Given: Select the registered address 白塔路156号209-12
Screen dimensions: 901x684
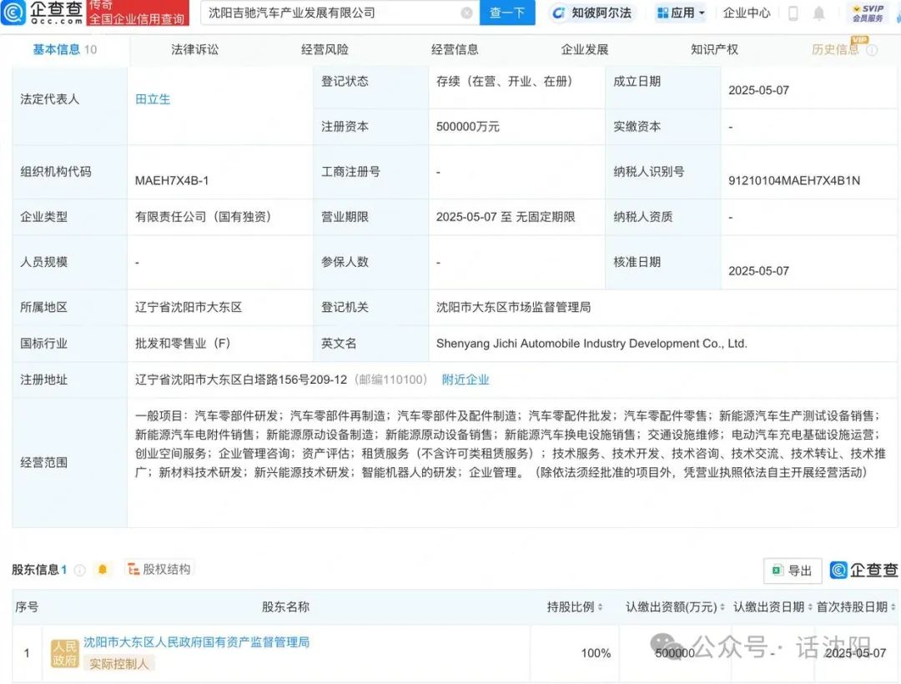Looking at the screenshot, I should pyautogui.click(x=241, y=380).
